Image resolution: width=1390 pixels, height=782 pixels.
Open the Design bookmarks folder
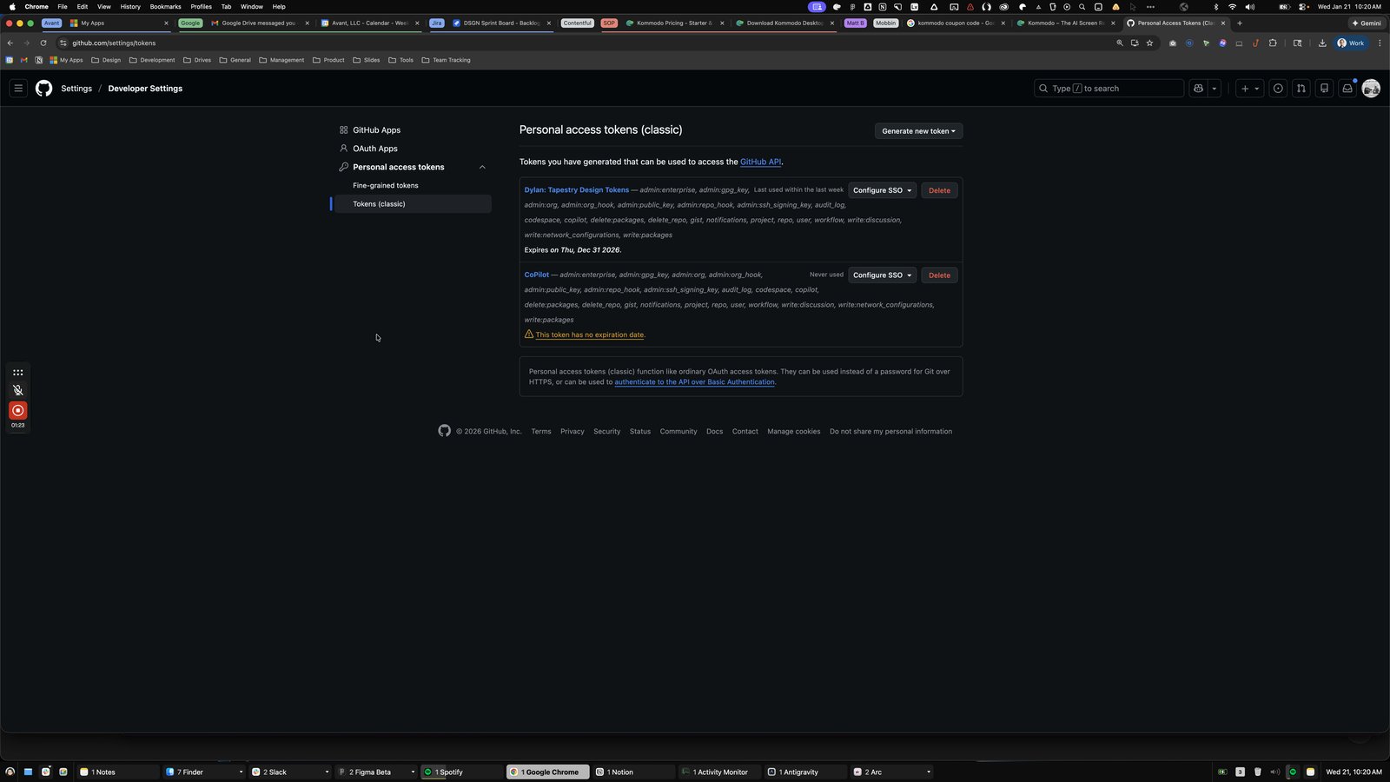(106, 60)
